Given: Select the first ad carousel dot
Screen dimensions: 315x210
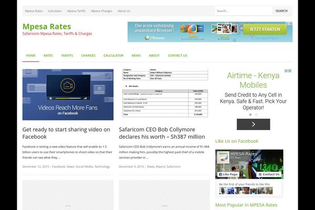Looking at the screenshot, I should tap(250, 114).
